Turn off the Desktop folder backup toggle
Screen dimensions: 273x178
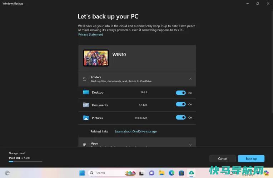pyautogui.click(x=181, y=93)
